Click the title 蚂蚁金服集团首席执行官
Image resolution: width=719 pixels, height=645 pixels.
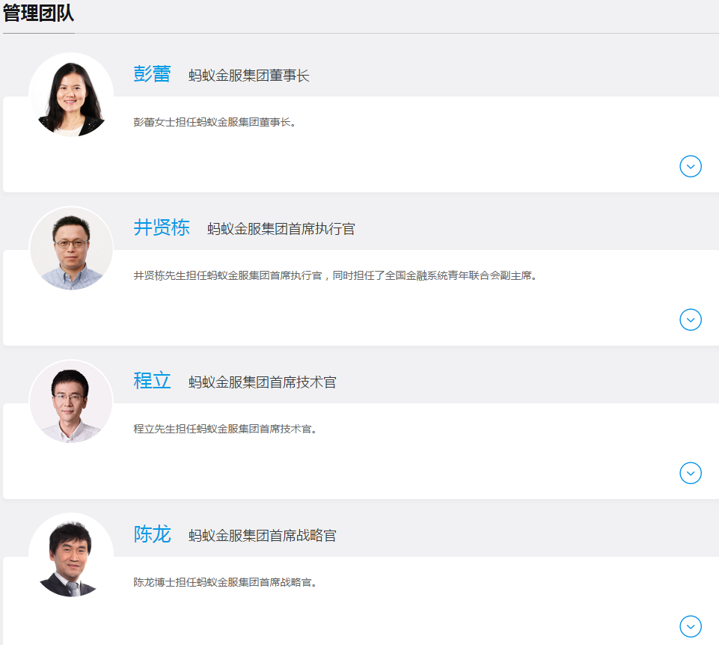281,229
